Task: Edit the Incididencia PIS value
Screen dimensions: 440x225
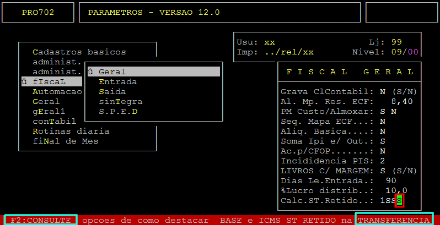Action: [x=383, y=161]
